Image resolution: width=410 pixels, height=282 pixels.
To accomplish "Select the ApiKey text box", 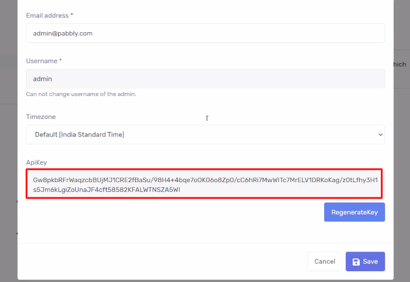I will coord(204,184).
